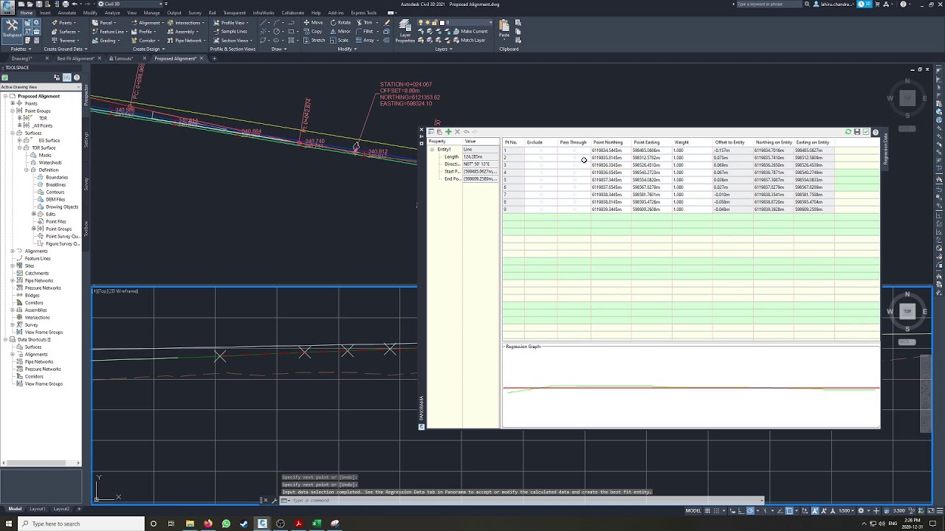Click refresh icon in Regression Data panel
945x531 pixels.
(x=848, y=132)
